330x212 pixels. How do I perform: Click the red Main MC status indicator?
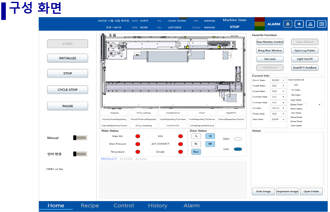(138, 136)
